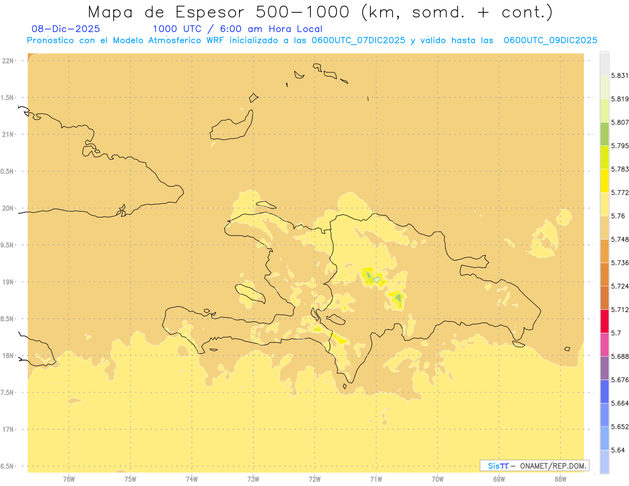Viewport: 629px width, 486px height.
Task: Click the 73W longitude axis label
Action: [x=253, y=479]
